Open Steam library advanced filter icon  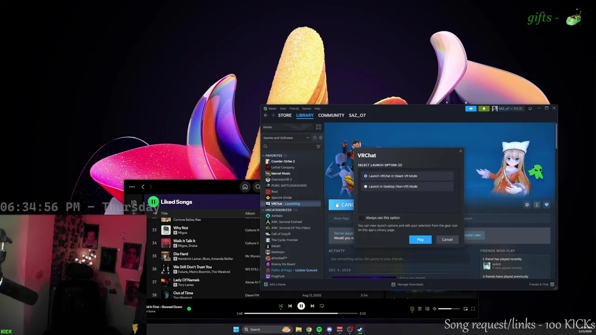(x=318, y=147)
